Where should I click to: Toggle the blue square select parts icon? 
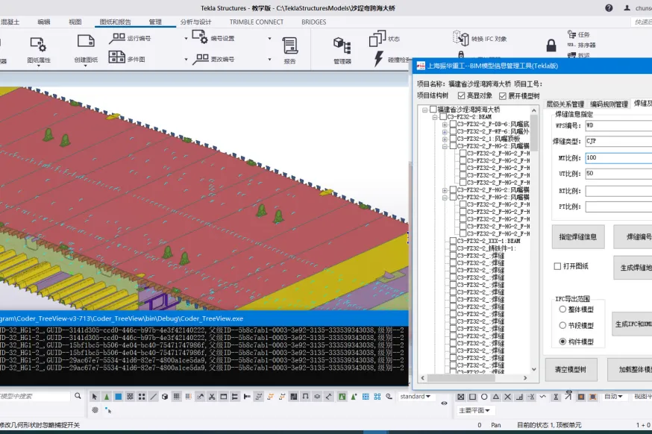[118, 397]
